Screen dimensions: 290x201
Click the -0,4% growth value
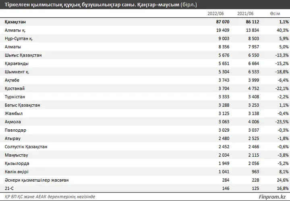pyautogui.click(x=283, y=113)
